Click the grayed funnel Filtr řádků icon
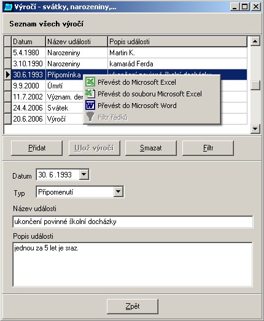This screenshot has height=321, width=264. point(90,117)
